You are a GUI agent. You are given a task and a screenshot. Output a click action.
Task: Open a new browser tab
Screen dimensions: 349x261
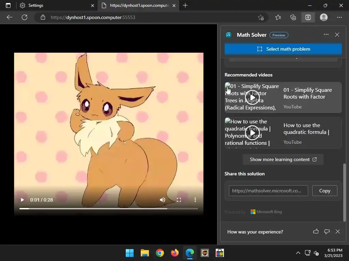(185, 5)
